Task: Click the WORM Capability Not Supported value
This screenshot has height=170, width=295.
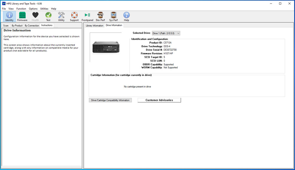Action: pyautogui.click(x=171, y=67)
